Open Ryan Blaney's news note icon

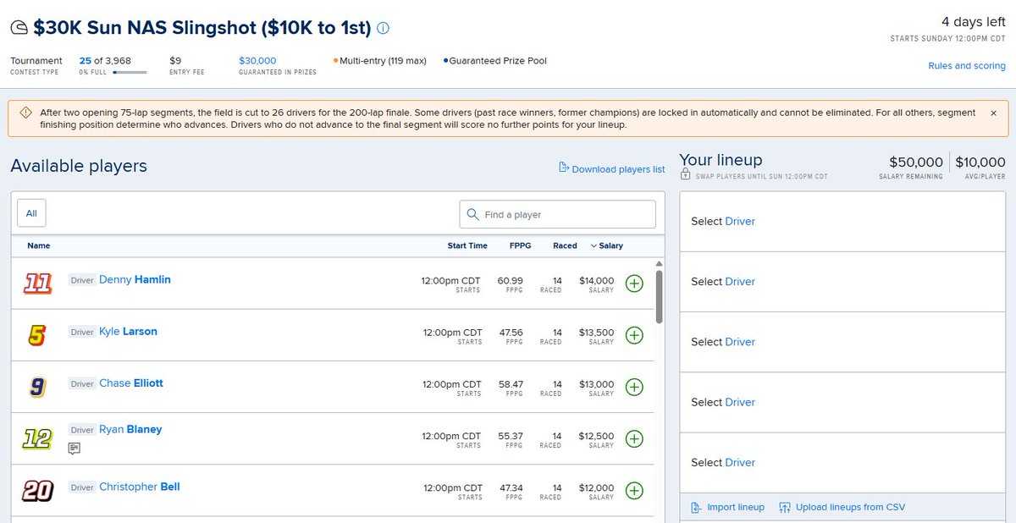(x=75, y=448)
